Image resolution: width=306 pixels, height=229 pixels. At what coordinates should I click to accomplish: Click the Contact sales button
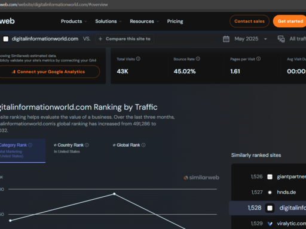[249, 21]
